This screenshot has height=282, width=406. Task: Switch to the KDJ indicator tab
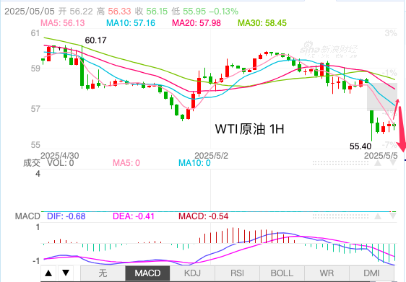pos(192,273)
